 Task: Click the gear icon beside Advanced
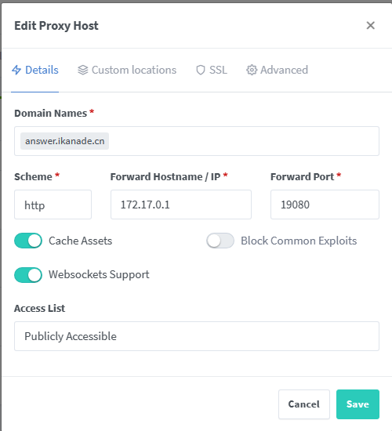click(x=252, y=70)
